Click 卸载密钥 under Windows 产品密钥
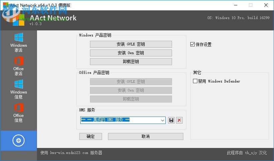The height and width of the screenshot is (161, 274). [x=131, y=62]
